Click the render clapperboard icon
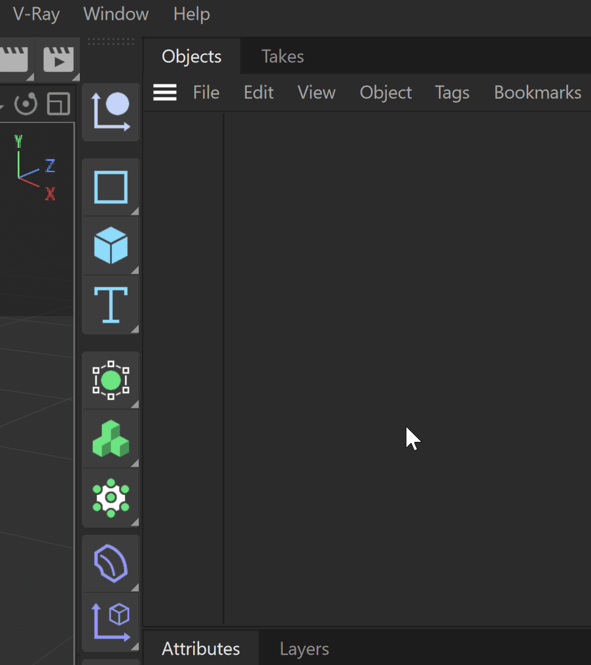The width and height of the screenshot is (591, 665). point(14,58)
